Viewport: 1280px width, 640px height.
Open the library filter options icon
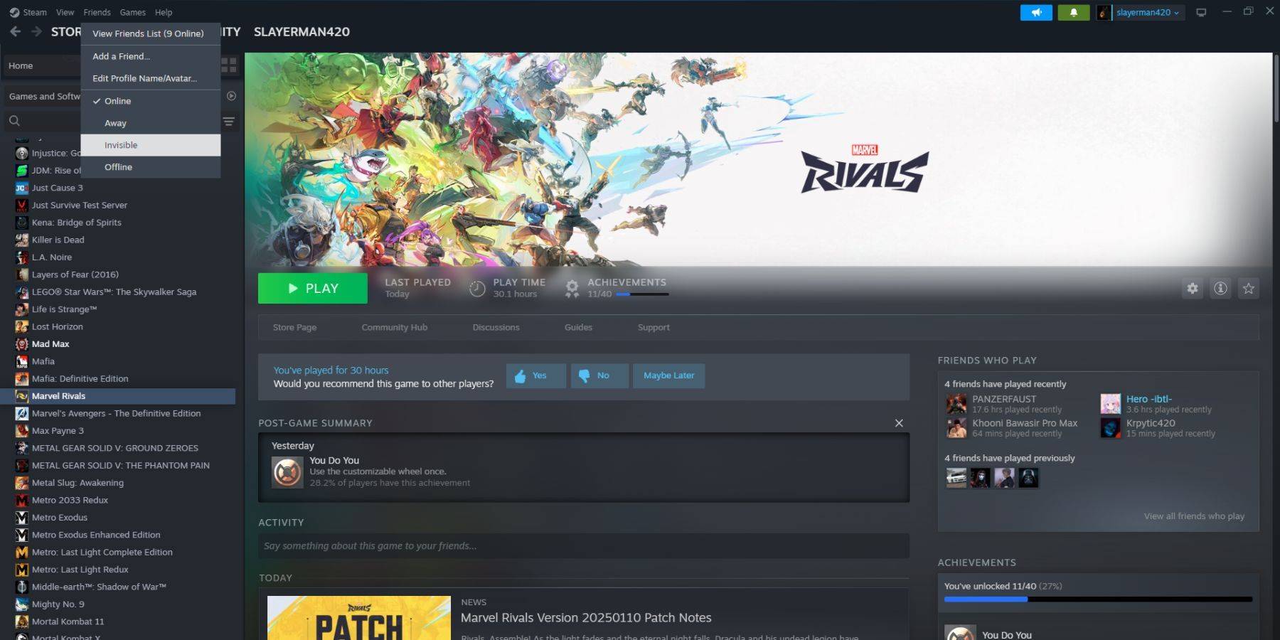tap(229, 122)
